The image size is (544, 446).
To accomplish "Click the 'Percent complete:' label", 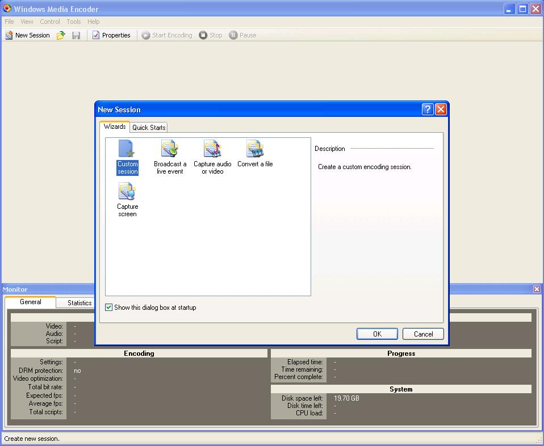I will [x=298, y=377].
